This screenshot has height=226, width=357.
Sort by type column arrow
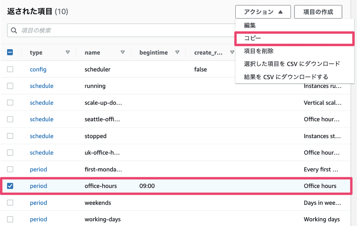68,52
